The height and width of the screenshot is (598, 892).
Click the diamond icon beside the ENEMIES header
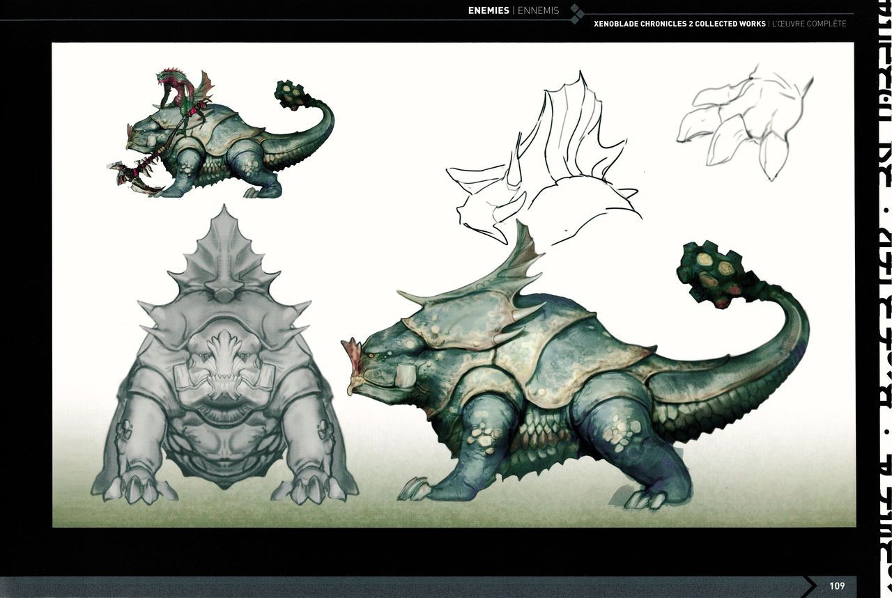[x=577, y=11]
